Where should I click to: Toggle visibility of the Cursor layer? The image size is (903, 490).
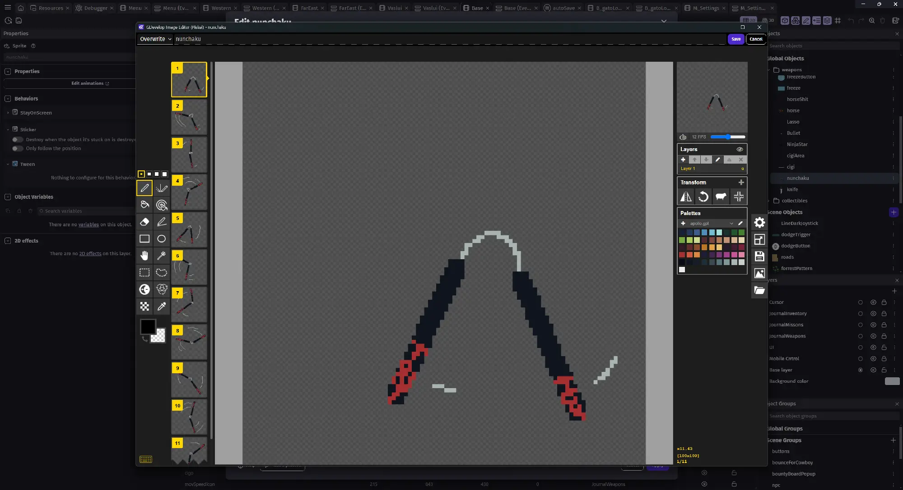click(873, 302)
